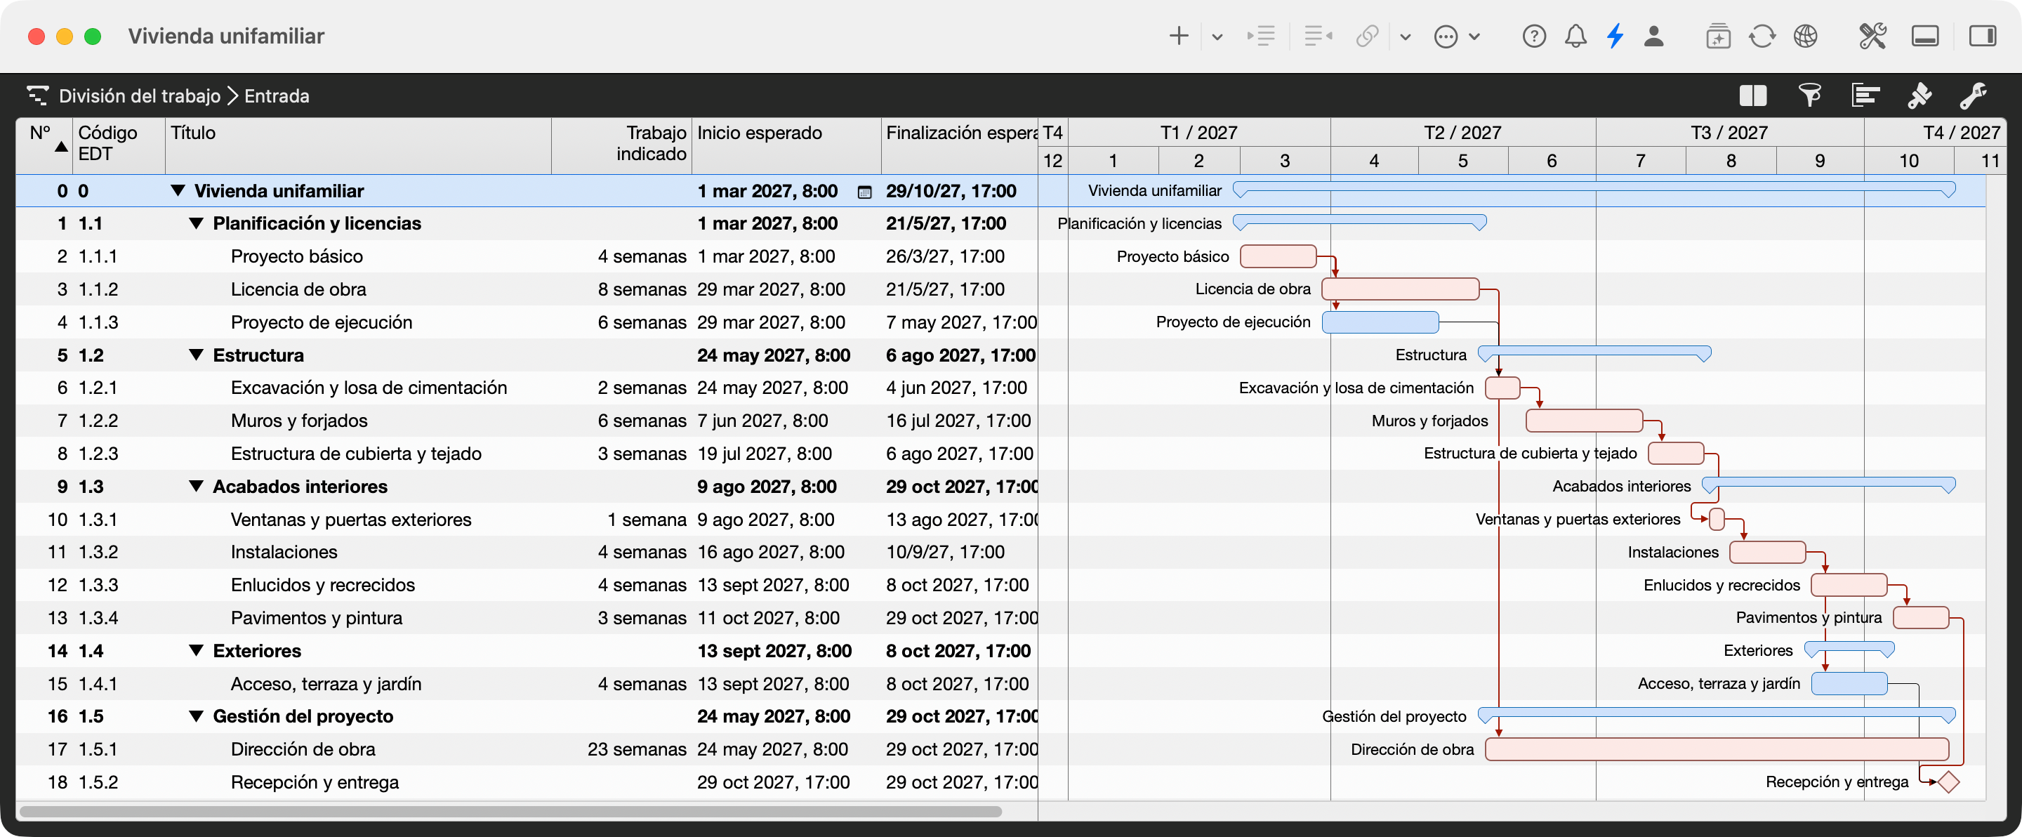The image size is (2022, 837).
Task: Click the paintbrush styles icon
Action: 1920,95
